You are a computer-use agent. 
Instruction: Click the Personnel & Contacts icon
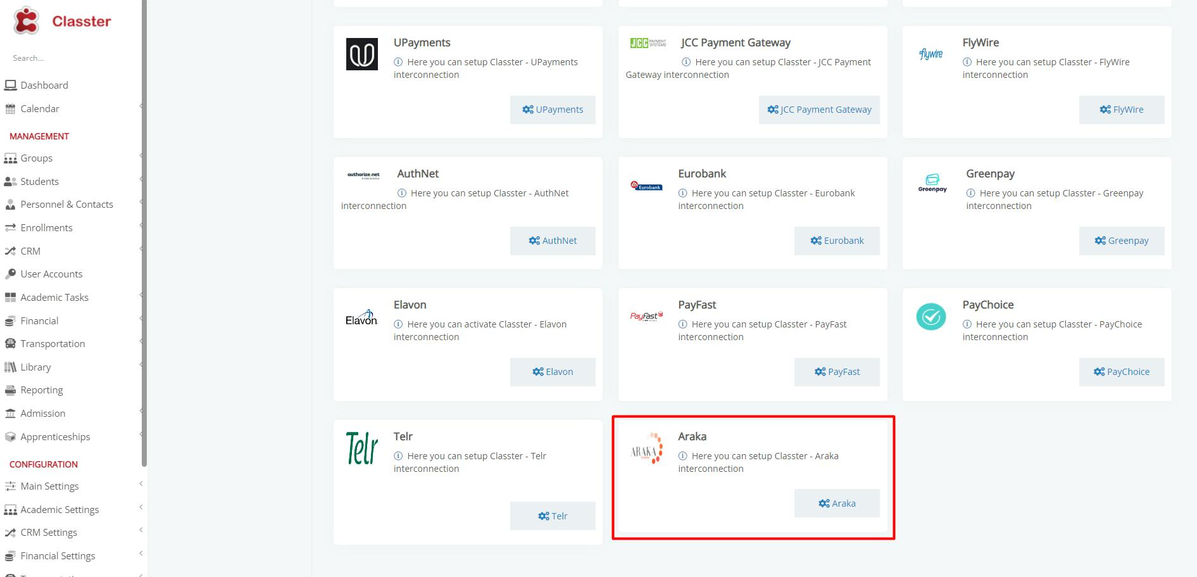[10, 205]
